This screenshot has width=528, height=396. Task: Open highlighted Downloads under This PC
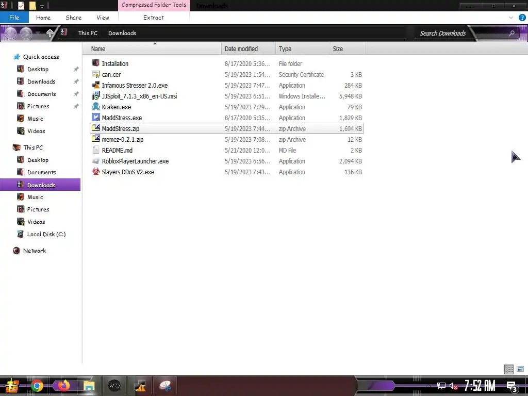(x=40, y=185)
